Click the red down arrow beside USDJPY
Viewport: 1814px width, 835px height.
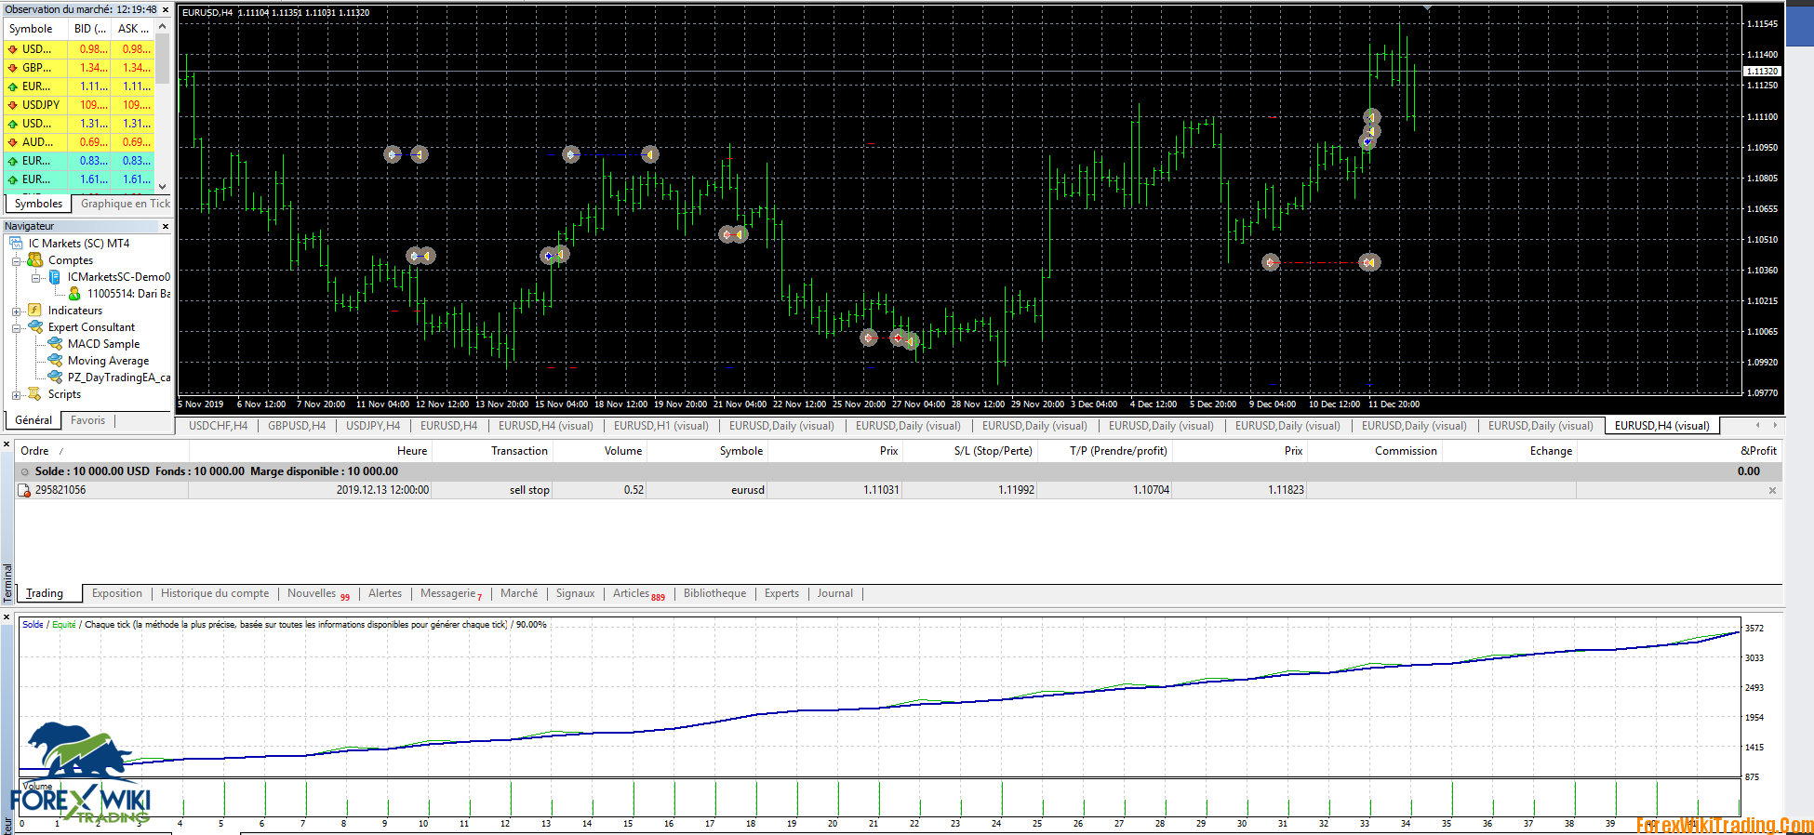(13, 105)
